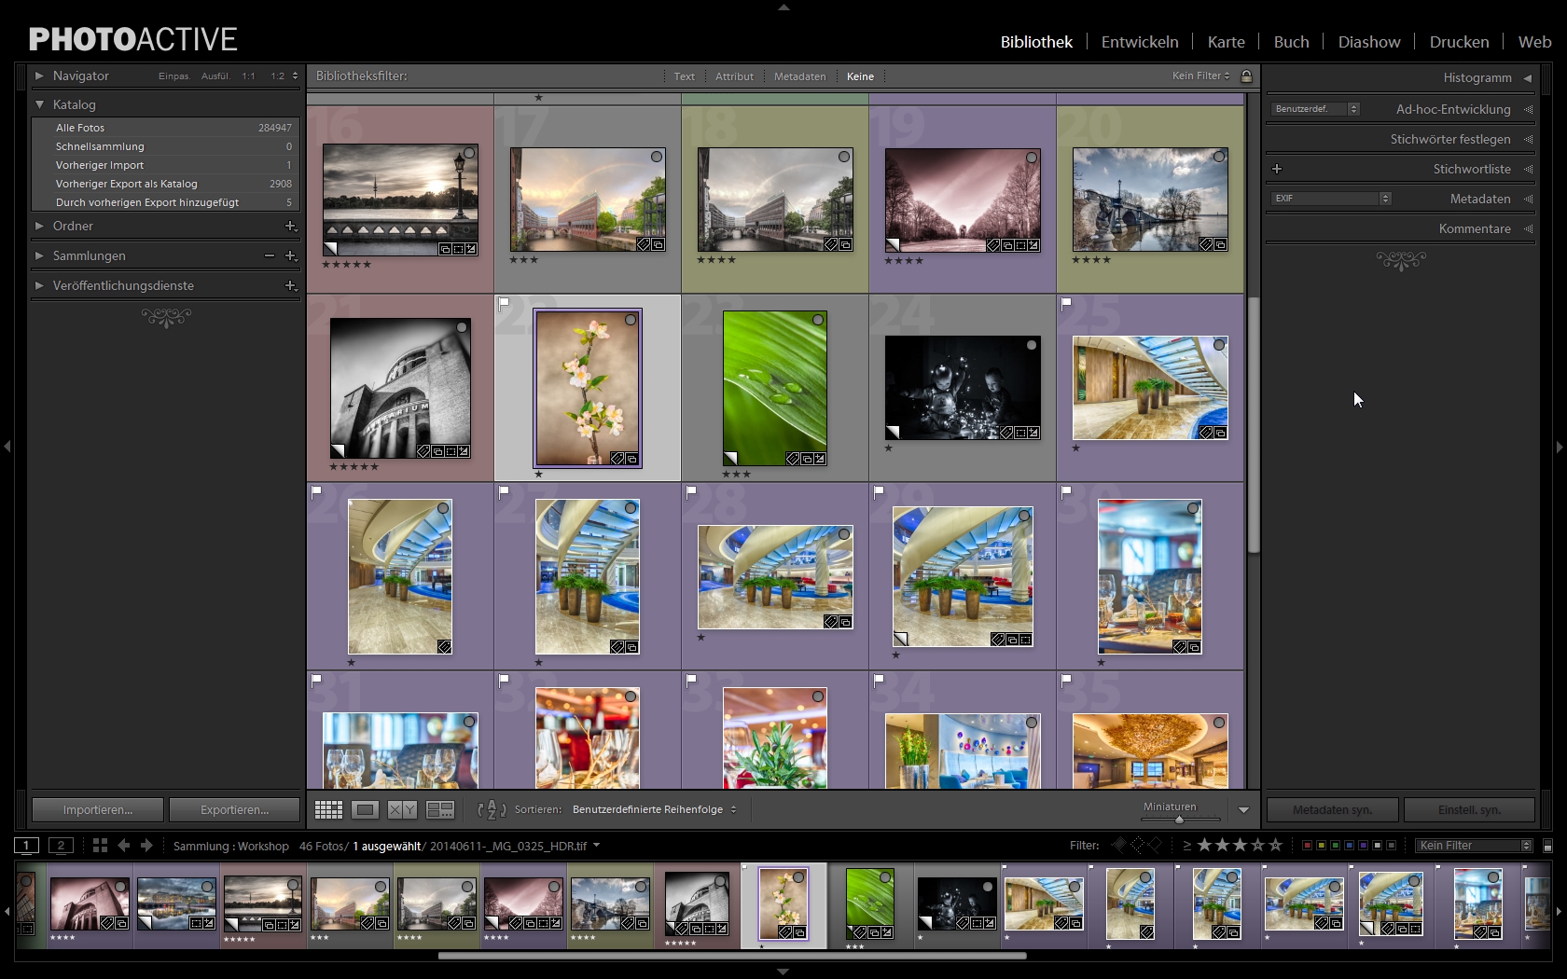Image resolution: width=1567 pixels, height=979 pixels.
Task: Click the A-Z sort direction icon
Action: (491, 809)
